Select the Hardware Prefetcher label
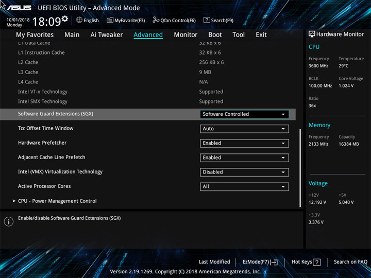 42,143
